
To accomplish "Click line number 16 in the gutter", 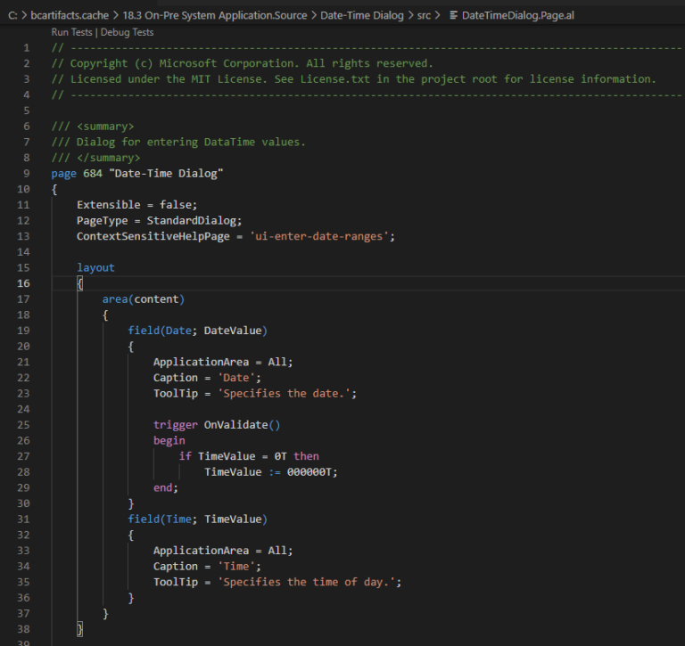I will (x=23, y=283).
